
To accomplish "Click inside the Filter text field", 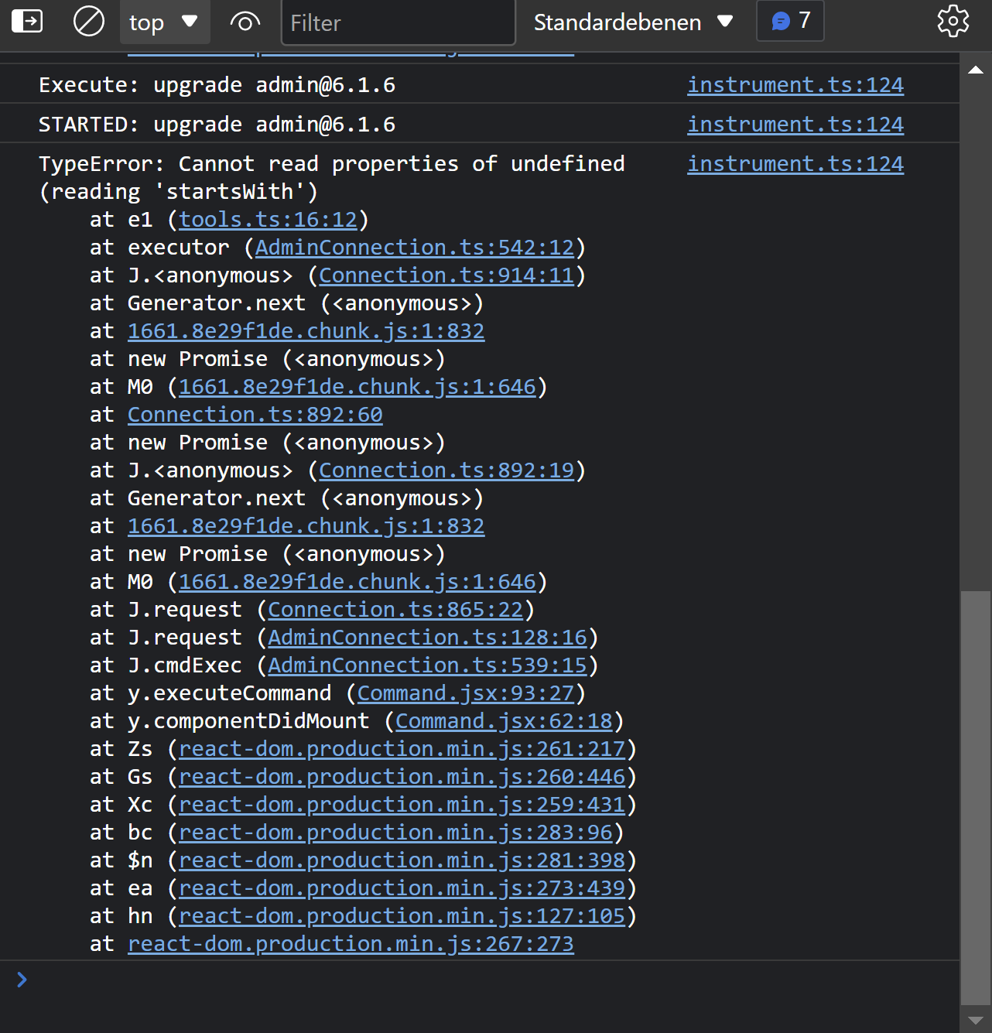I will click(x=398, y=22).
